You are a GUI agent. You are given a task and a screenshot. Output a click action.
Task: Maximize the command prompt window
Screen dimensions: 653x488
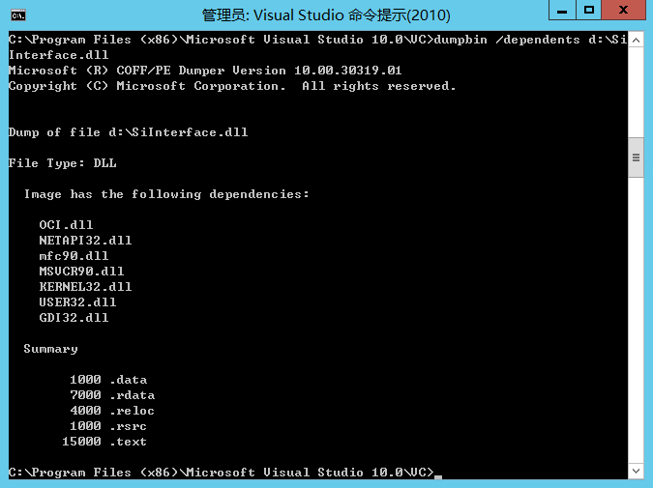[588, 11]
